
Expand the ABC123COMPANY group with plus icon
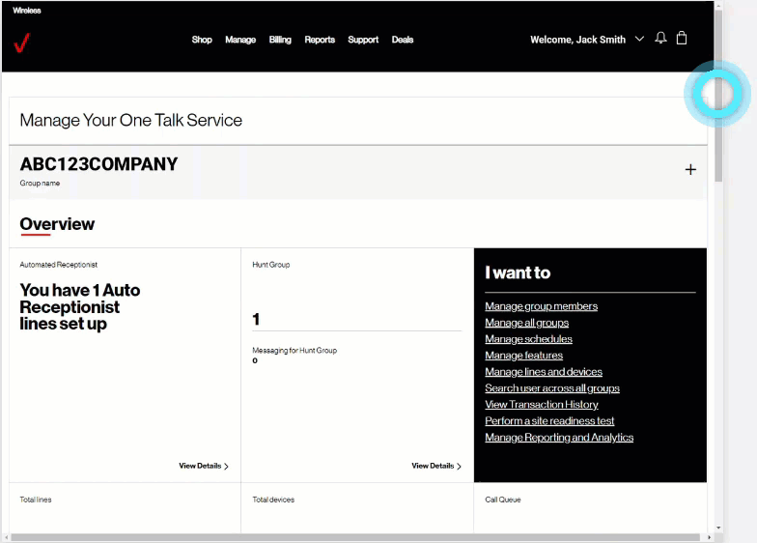[690, 170]
